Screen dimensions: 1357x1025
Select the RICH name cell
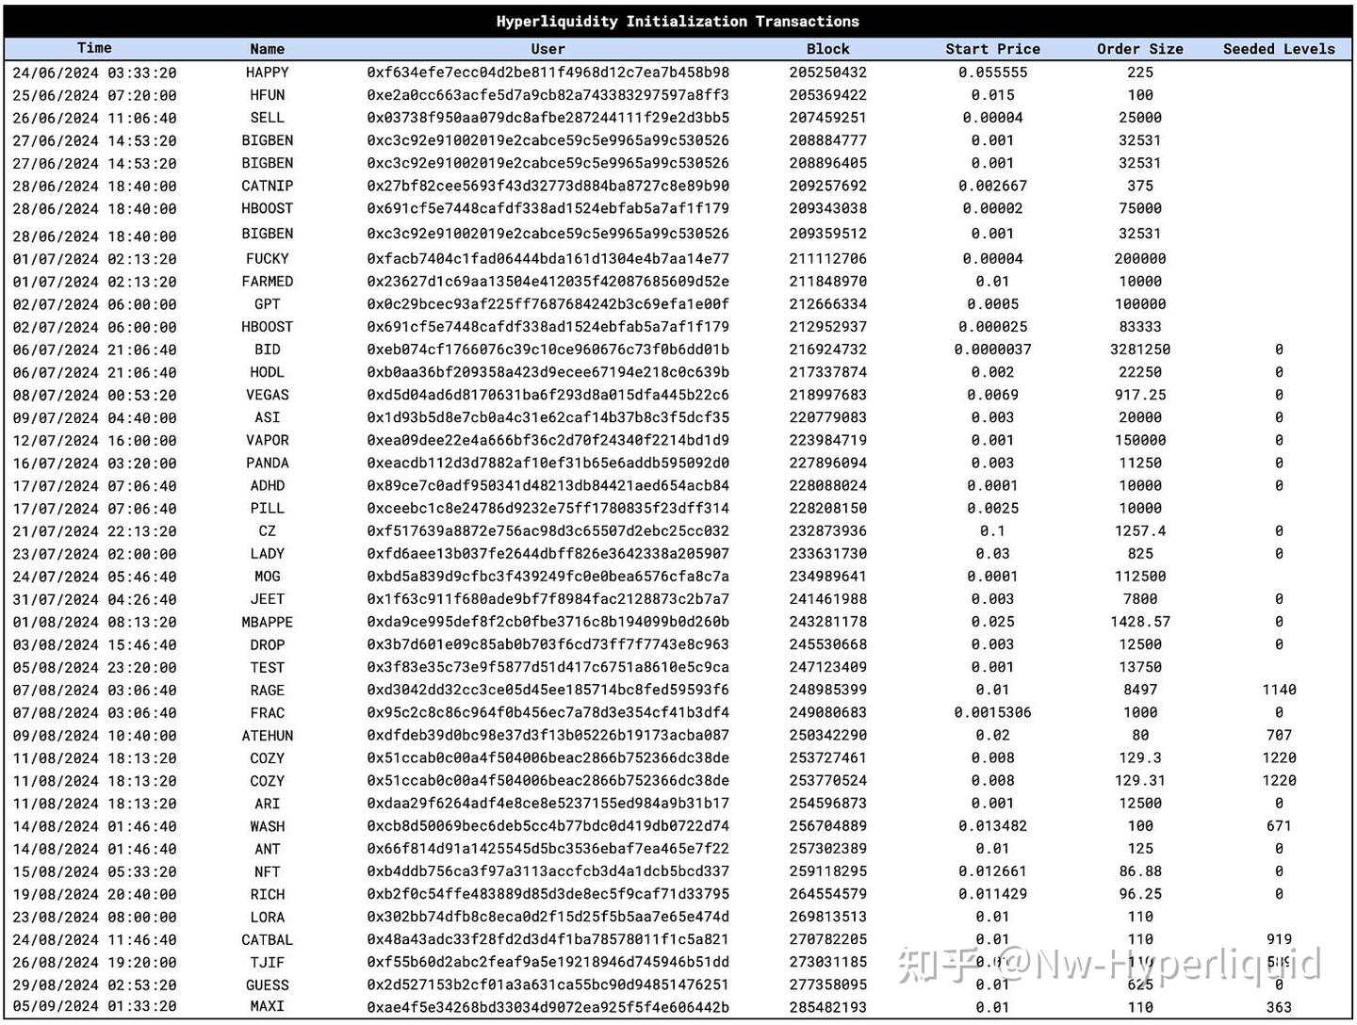[x=268, y=895]
